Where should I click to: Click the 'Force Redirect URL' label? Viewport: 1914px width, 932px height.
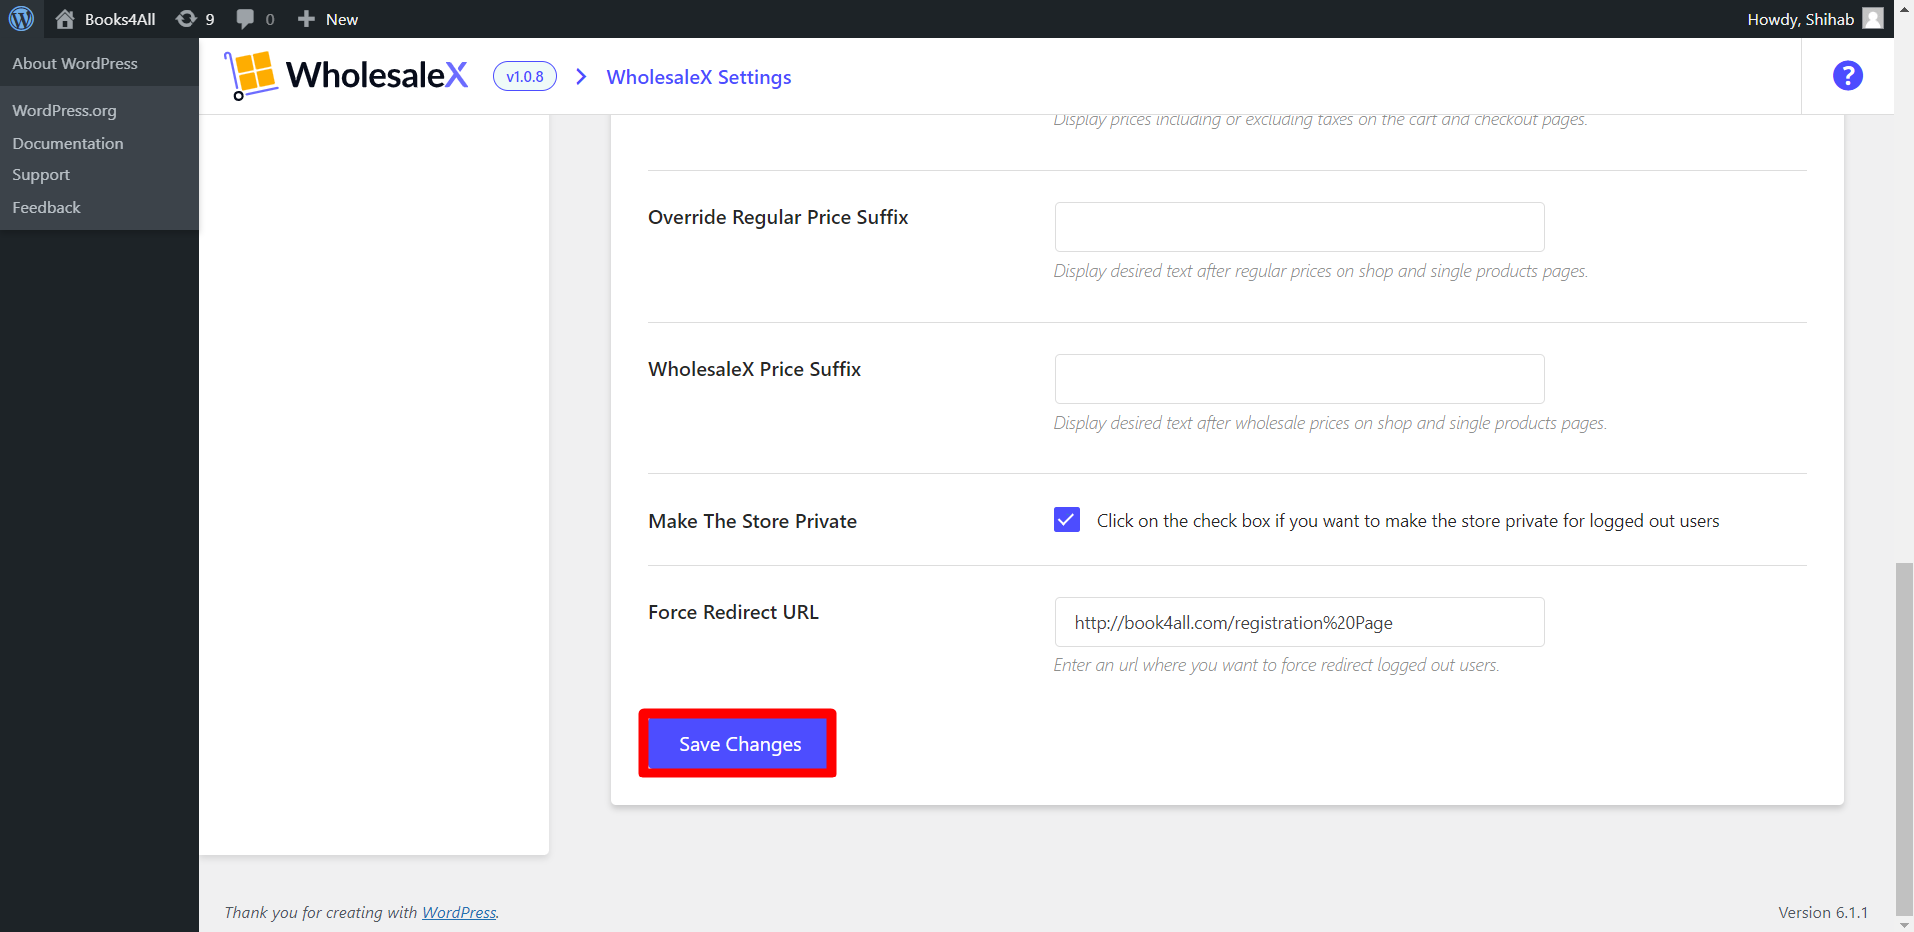pyautogui.click(x=733, y=612)
